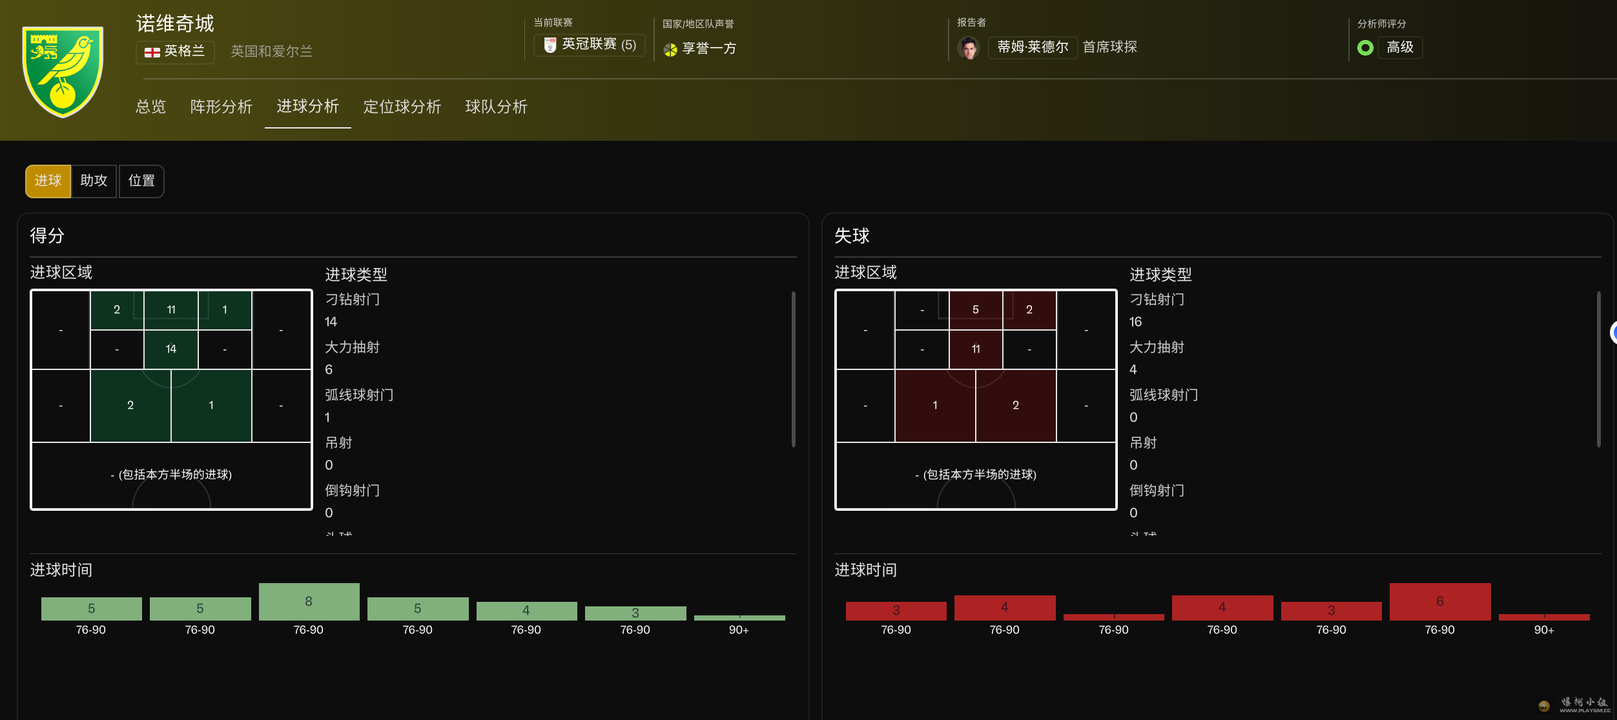
Task: Open the 阵形分析 tab
Action: (x=221, y=107)
